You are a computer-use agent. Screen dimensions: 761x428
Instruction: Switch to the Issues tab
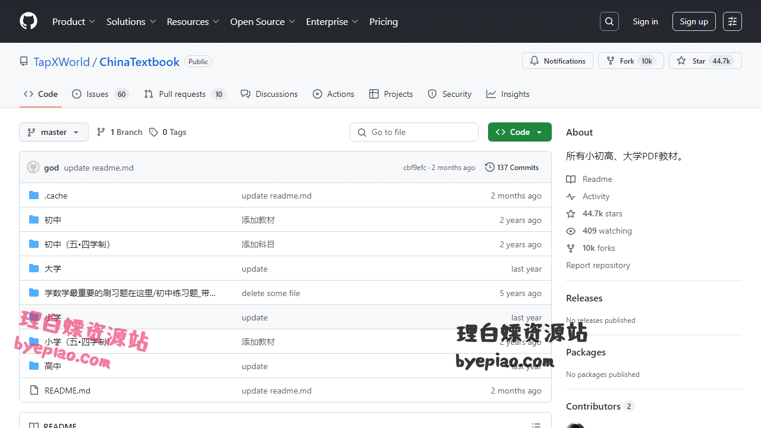pyautogui.click(x=100, y=94)
